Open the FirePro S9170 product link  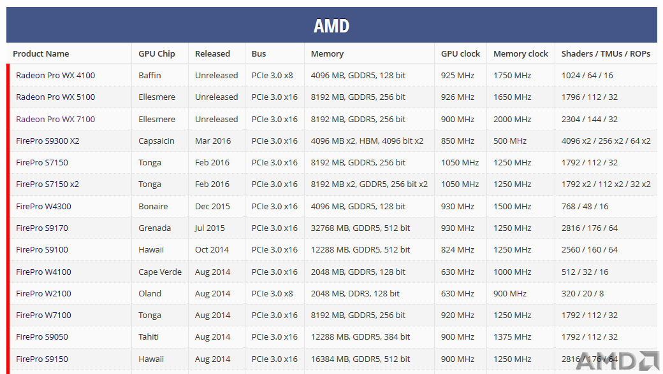(x=42, y=228)
